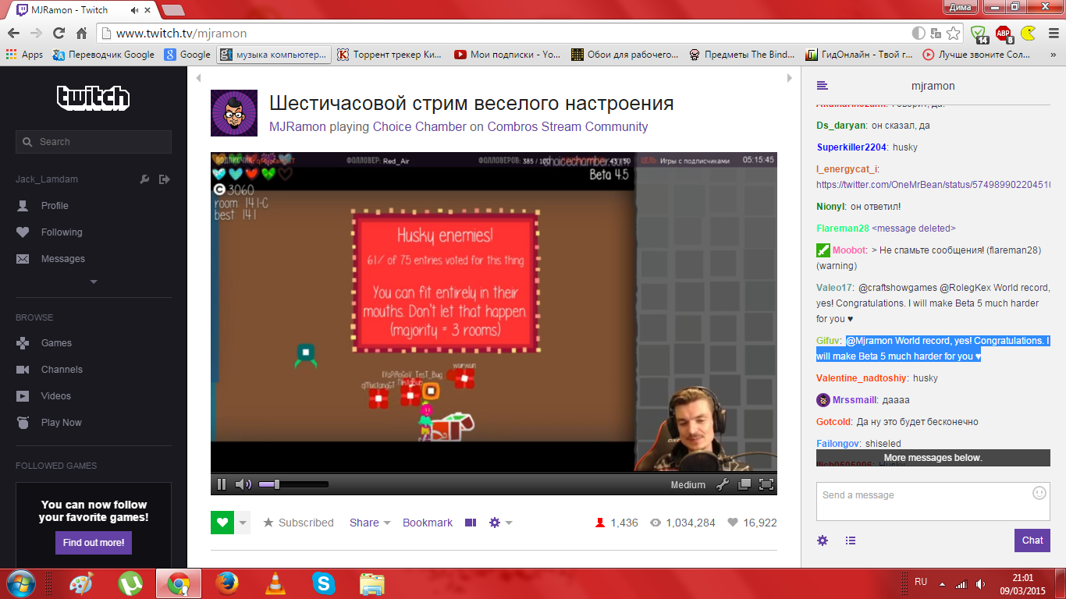1066x599 pixels.
Task: Reload the page in Chrome
Action: (x=59, y=34)
